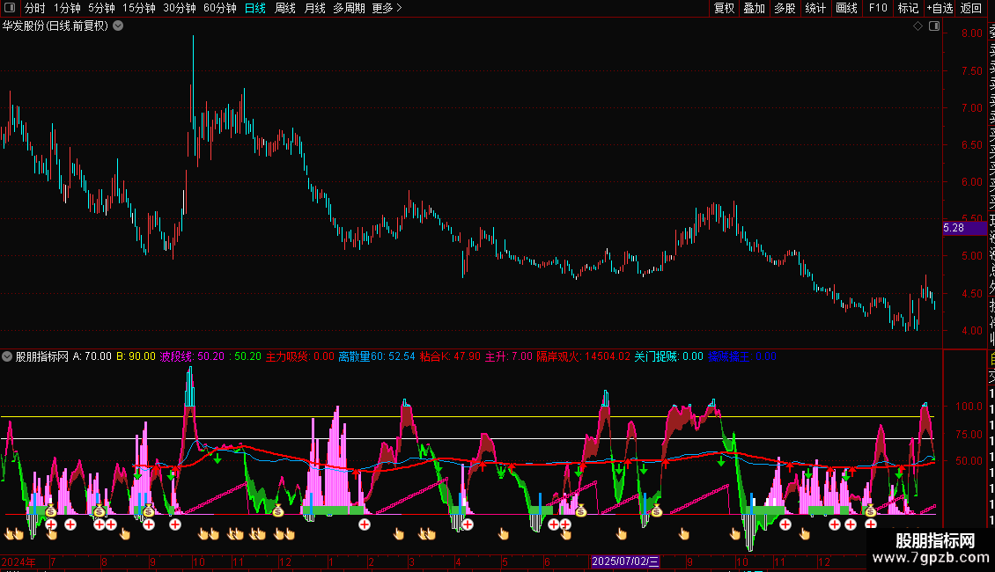Click the B: 90.00 indicator value
995x572 pixels.
point(136,356)
